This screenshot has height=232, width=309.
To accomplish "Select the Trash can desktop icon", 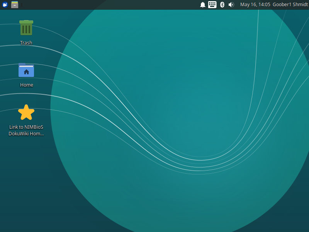I will click(x=26, y=28).
